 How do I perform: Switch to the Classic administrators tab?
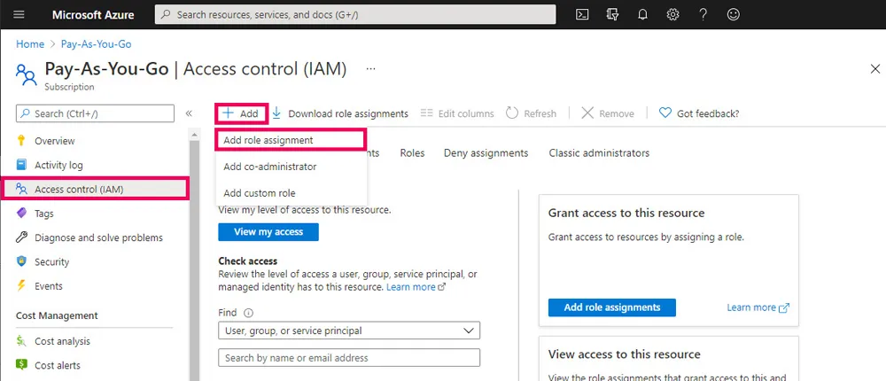tap(599, 153)
